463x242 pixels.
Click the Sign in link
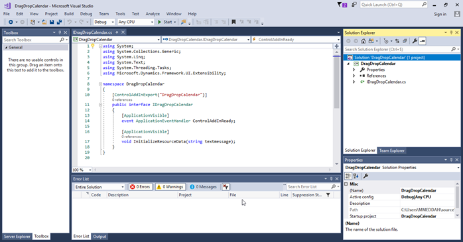pos(440,14)
